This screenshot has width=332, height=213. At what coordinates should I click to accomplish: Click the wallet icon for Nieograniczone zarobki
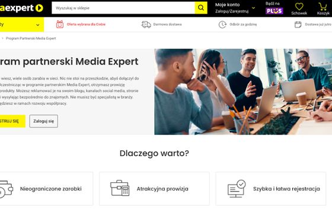(x=6, y=189)
